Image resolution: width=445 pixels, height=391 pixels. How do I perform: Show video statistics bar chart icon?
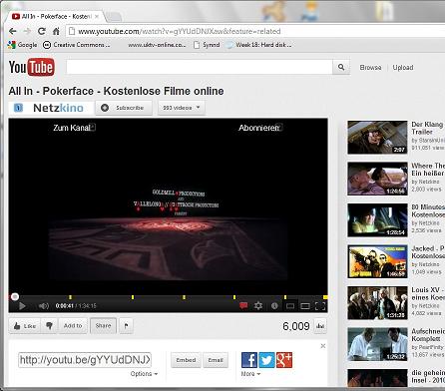(320, 326)
